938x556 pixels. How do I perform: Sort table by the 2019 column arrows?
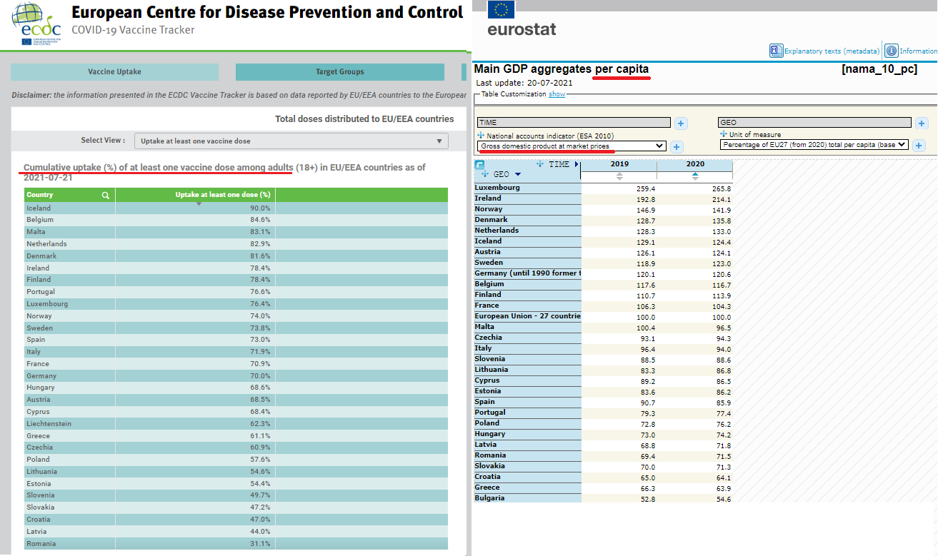click(x=619, y=176)
